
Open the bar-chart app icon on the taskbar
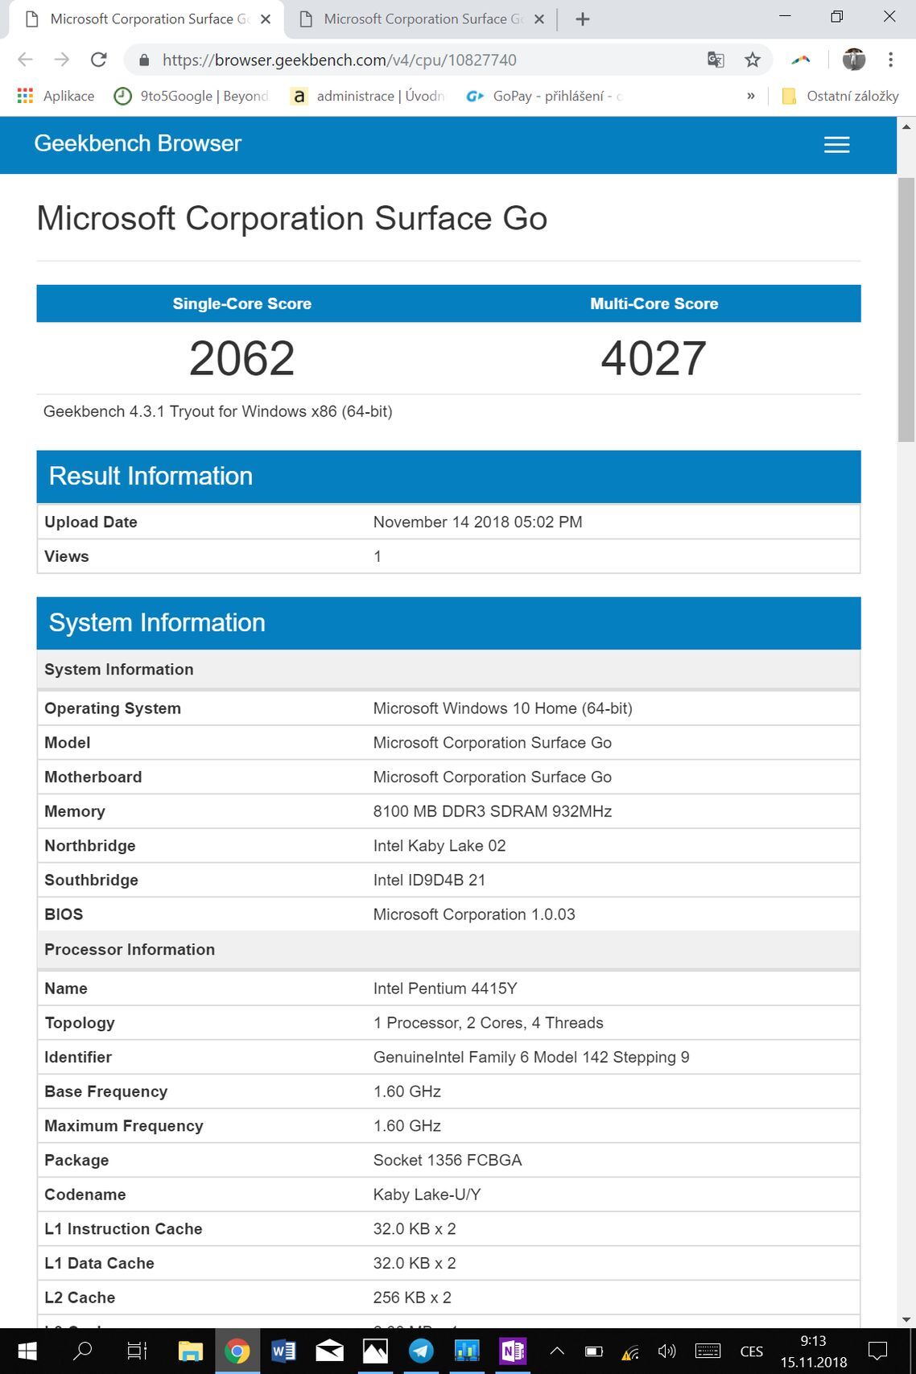pyautogui.click(x=467, y=1351)
